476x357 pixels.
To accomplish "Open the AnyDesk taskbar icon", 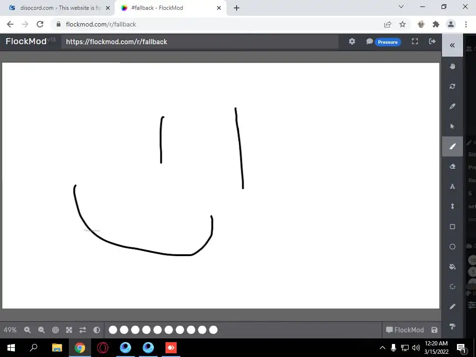I will [x=171, y=348].
